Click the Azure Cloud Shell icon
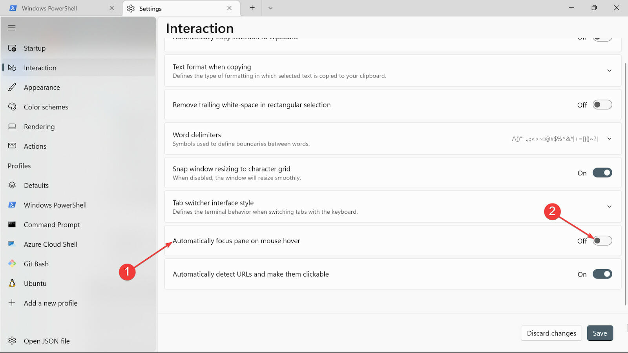This screenshot has width=628, height=353. 12,244
